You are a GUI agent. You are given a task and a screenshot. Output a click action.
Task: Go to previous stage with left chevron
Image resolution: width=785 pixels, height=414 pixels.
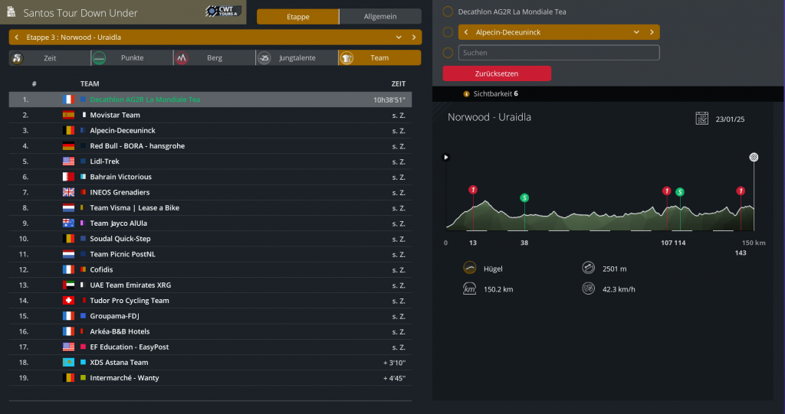tap(17, 37)
